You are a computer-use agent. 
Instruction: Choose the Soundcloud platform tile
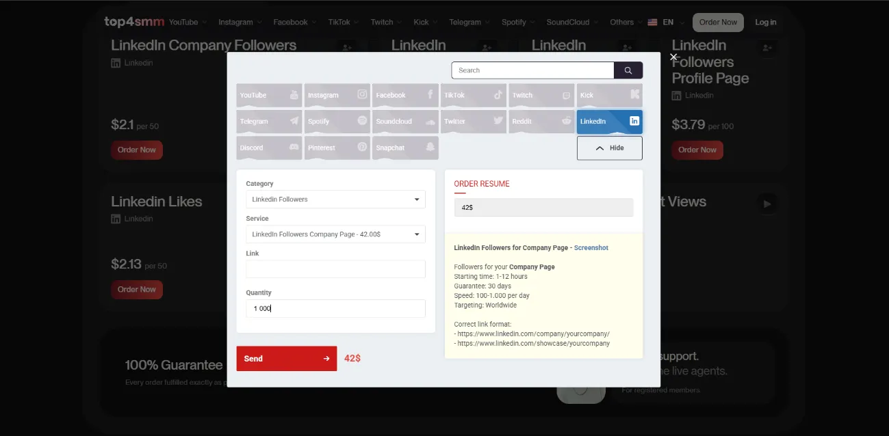click(x=405, y=122)
